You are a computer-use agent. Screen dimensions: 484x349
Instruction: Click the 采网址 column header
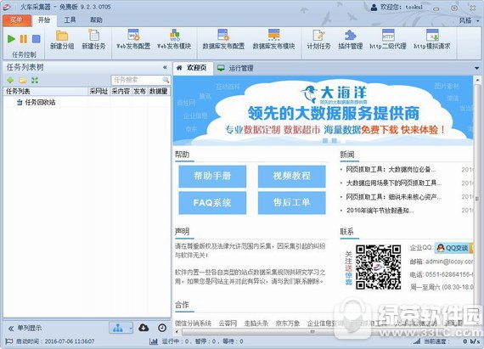[x=98, y=92]
